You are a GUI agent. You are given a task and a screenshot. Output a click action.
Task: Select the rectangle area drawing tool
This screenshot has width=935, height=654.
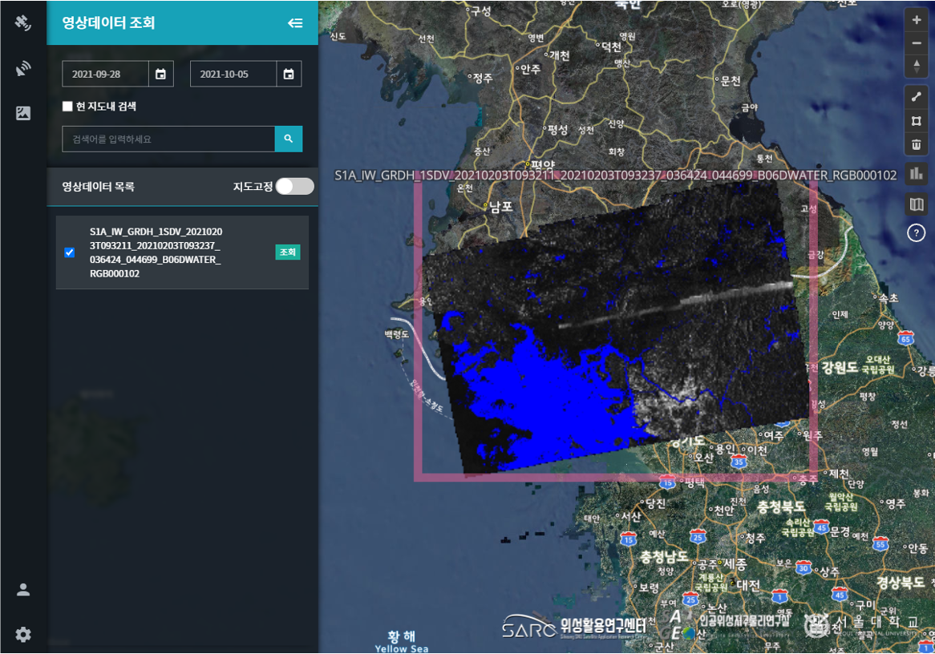tap(917, 121)
